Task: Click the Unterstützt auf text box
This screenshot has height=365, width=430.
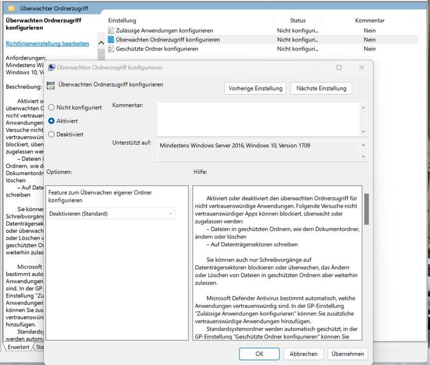Action: 259,151
